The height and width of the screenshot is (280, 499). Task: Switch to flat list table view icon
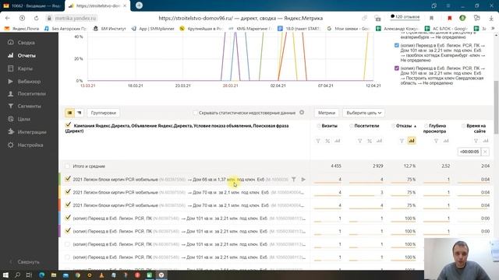tap(69, 113)
